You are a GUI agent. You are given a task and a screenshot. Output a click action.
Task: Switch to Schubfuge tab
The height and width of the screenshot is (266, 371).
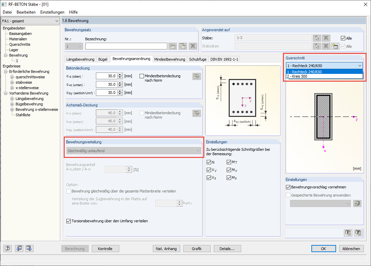198,59
